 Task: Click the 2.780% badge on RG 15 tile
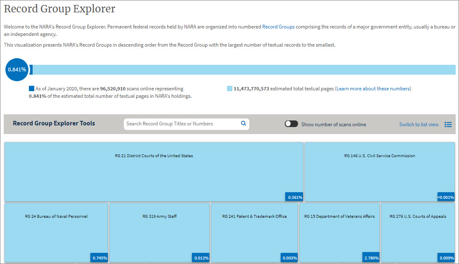tap(371, 257)
